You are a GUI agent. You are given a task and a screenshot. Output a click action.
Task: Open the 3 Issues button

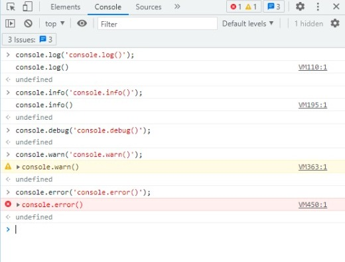click(29, 40)
